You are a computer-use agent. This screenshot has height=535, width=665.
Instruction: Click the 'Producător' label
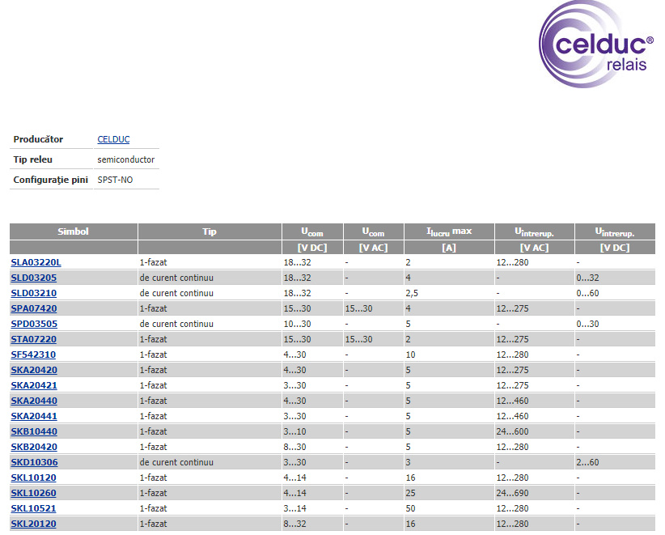pyautogui.click(x=38, y=139)
